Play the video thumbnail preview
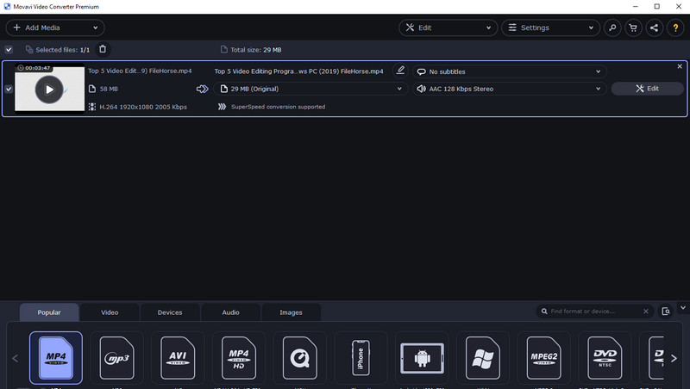This screenshot has width=690, height=389. 49,90
